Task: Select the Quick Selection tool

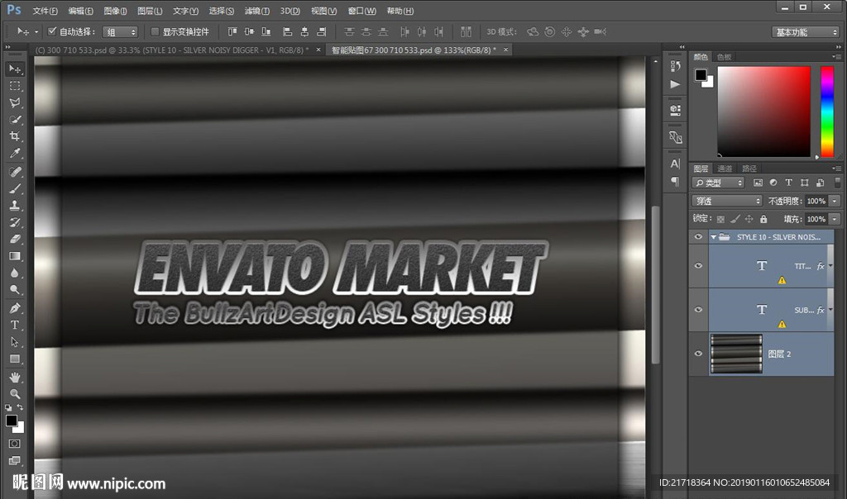Action: tap(15, 119)
